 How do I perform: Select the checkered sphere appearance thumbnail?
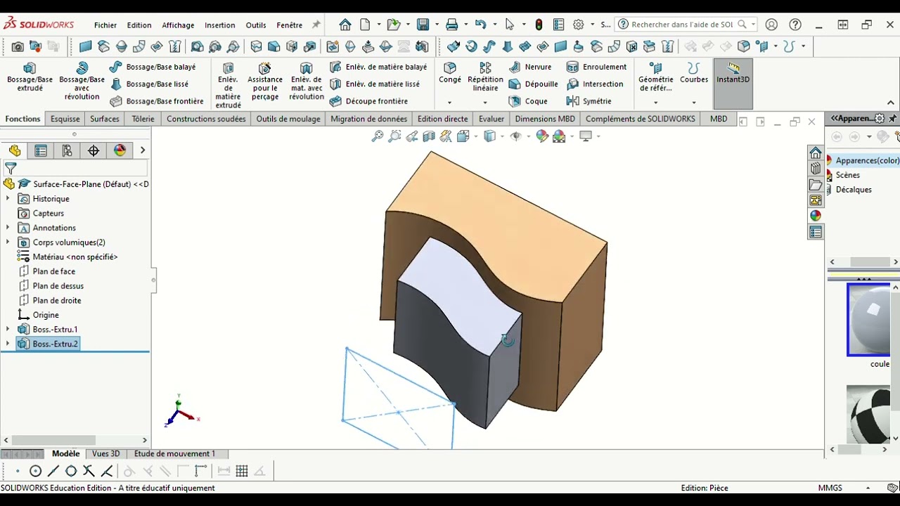869,414
